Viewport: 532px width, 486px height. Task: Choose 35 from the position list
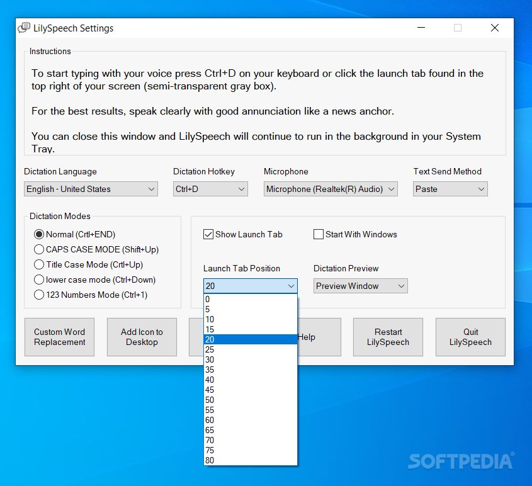point(251,370)
